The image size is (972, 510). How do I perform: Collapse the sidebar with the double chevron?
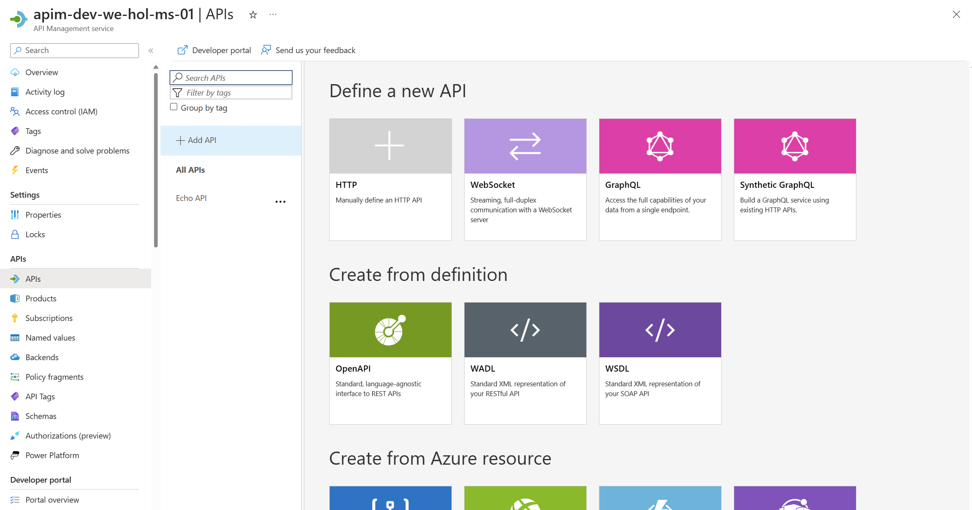[x=151, y=51]
